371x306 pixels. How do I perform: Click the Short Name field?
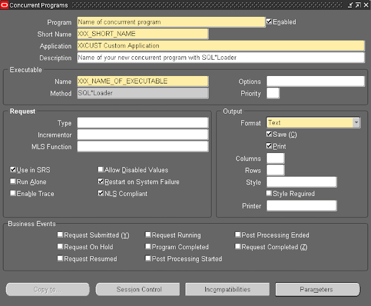coord(143,34)
